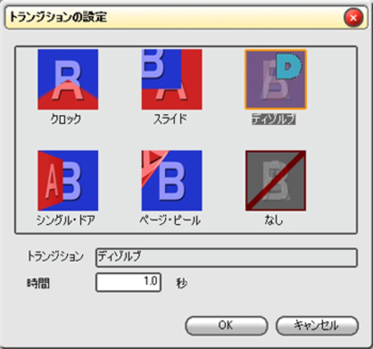Click the 時間 label beside the input
The width and height of the screenshot is (373, 349).
38,283
